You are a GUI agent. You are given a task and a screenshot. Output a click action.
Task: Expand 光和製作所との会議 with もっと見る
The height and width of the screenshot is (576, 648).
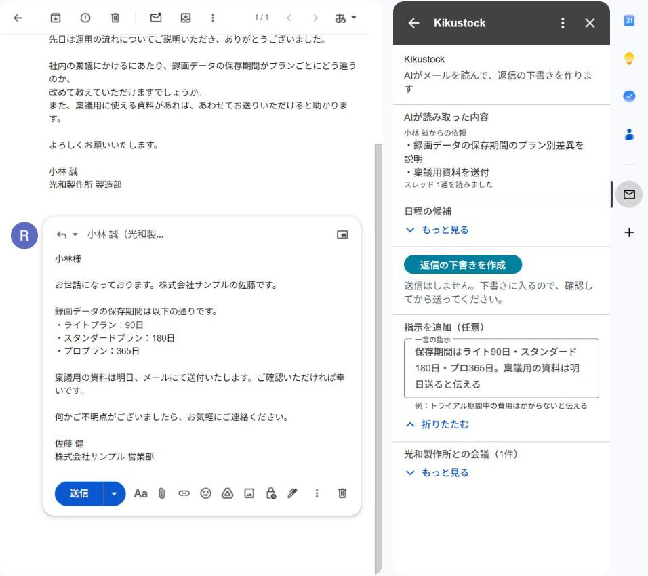[437, 473]
